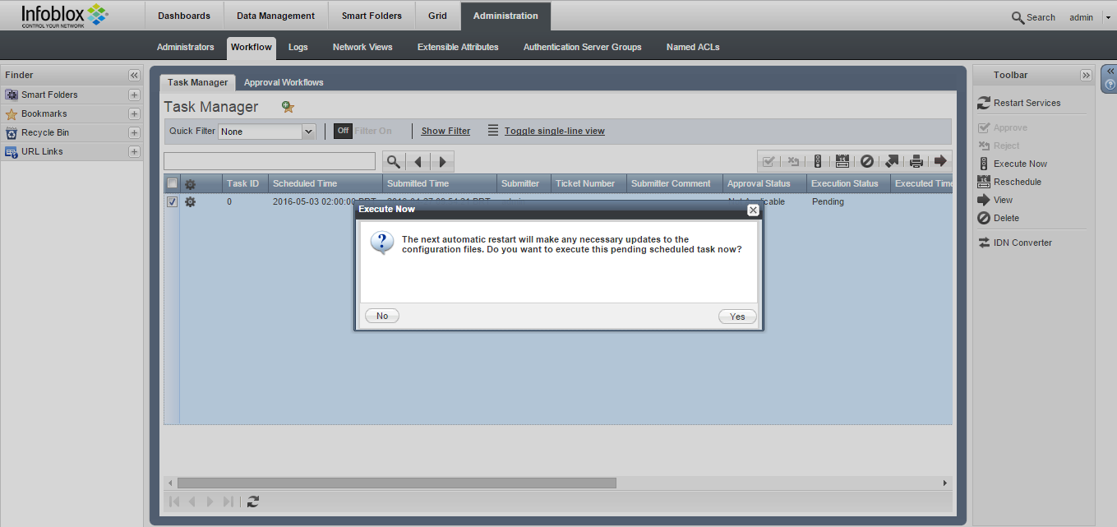1117x527 pixels.
Task: Uncheck the checkbox for task row 0
Action: [x=173, y=202]
